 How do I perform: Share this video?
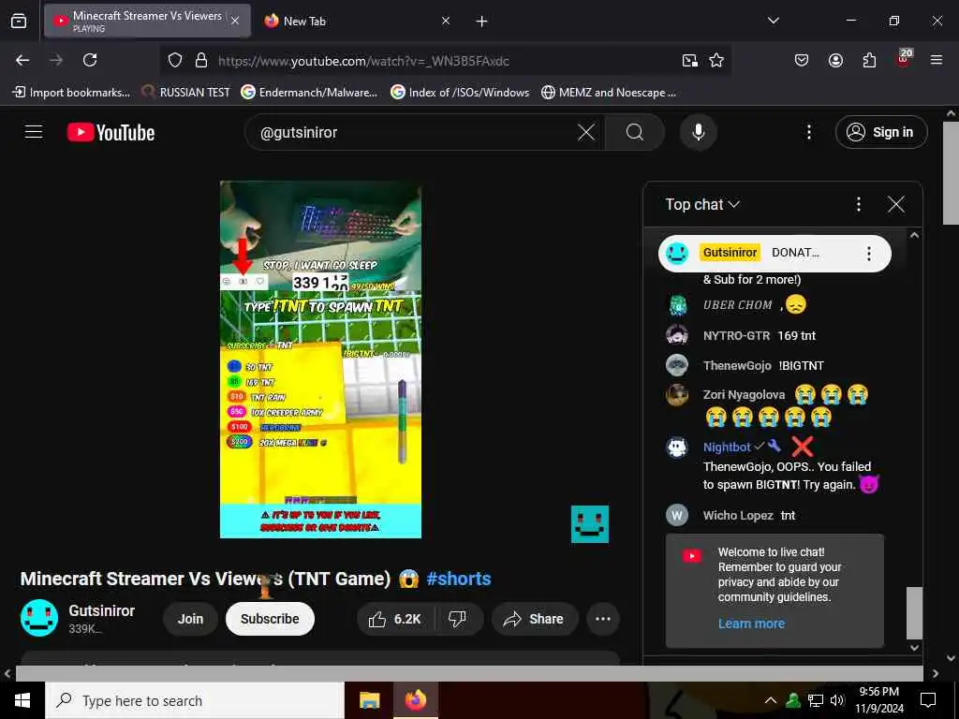coord(535,620)
